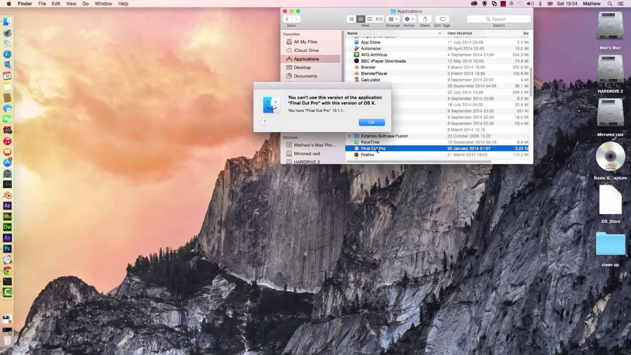Click the Creative Cloud menu bar icon
The width and height of the screenshot is (631, 355).
point(474,3)
